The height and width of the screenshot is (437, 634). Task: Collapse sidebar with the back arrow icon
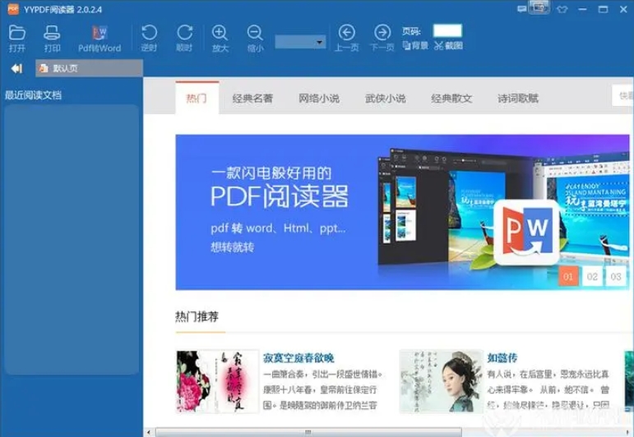[16, 69]
